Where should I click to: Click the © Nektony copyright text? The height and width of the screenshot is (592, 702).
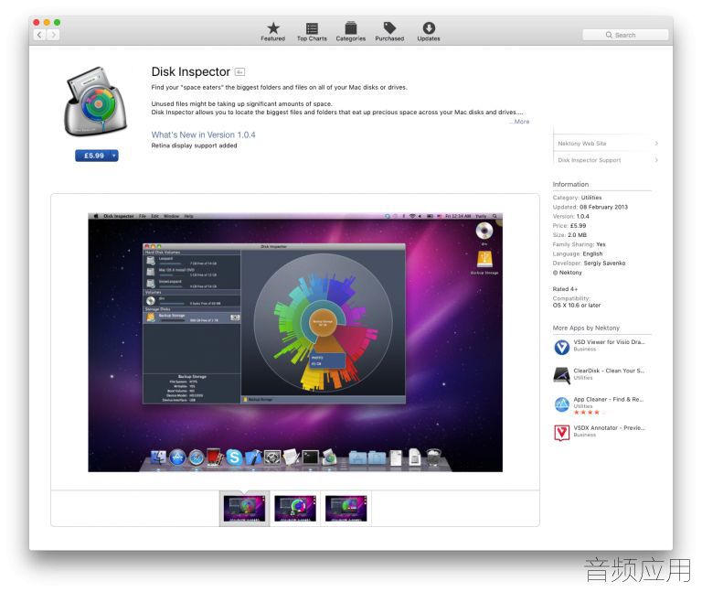pos(568,273)
